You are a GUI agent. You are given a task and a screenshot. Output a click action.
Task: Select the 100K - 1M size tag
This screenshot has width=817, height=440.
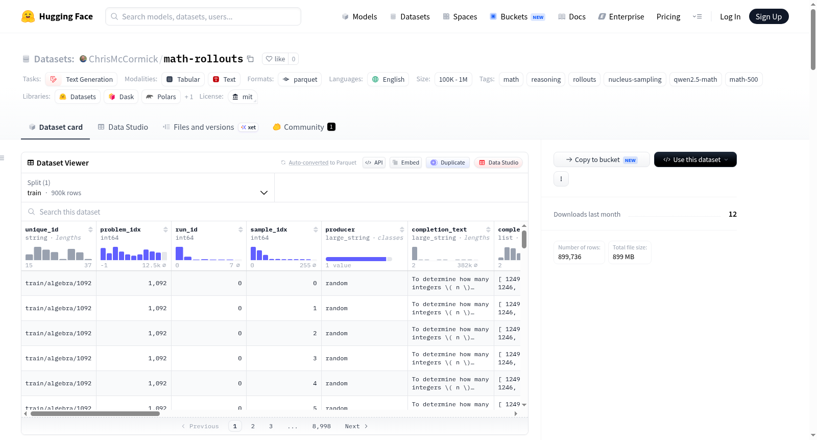pyautogui.click(x=453, y=79)
